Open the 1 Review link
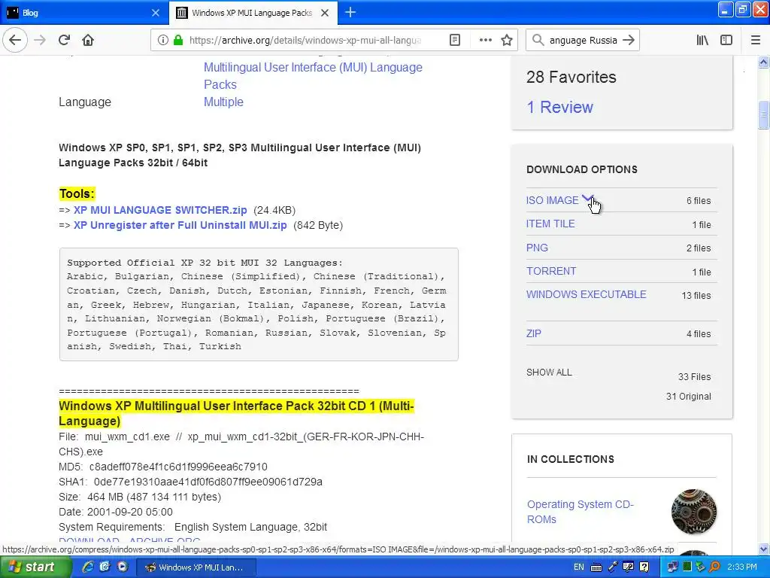 559,107
